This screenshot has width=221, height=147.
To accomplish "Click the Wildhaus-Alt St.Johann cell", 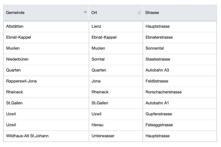I will coord(46,136).
